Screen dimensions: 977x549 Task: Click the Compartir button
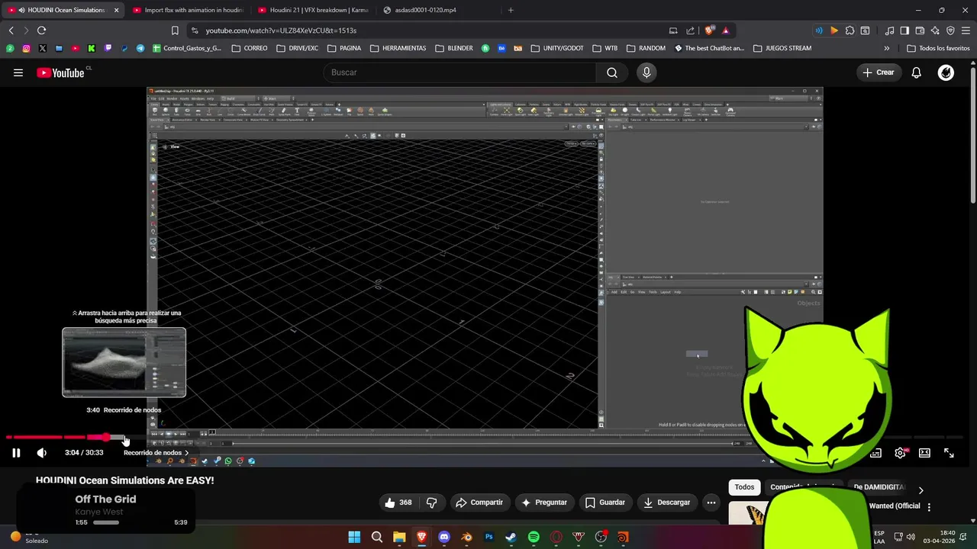pyautogui.click(x=479, y=502)
